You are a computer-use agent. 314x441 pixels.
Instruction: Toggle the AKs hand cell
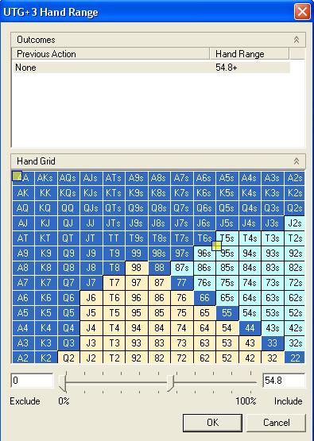(x=45, y=178)
